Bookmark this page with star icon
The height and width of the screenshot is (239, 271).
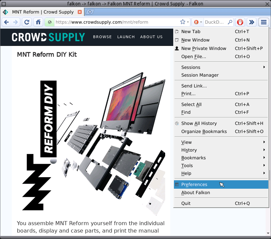tap(182, 22)
